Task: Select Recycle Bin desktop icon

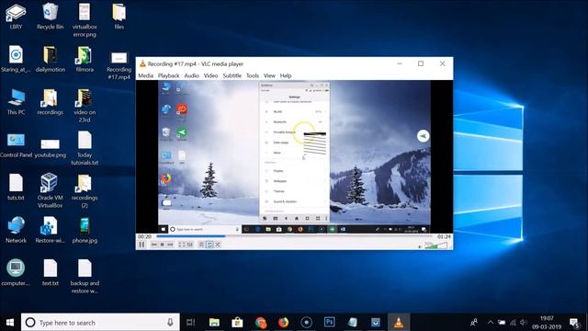Action: (x=50, y=17)
